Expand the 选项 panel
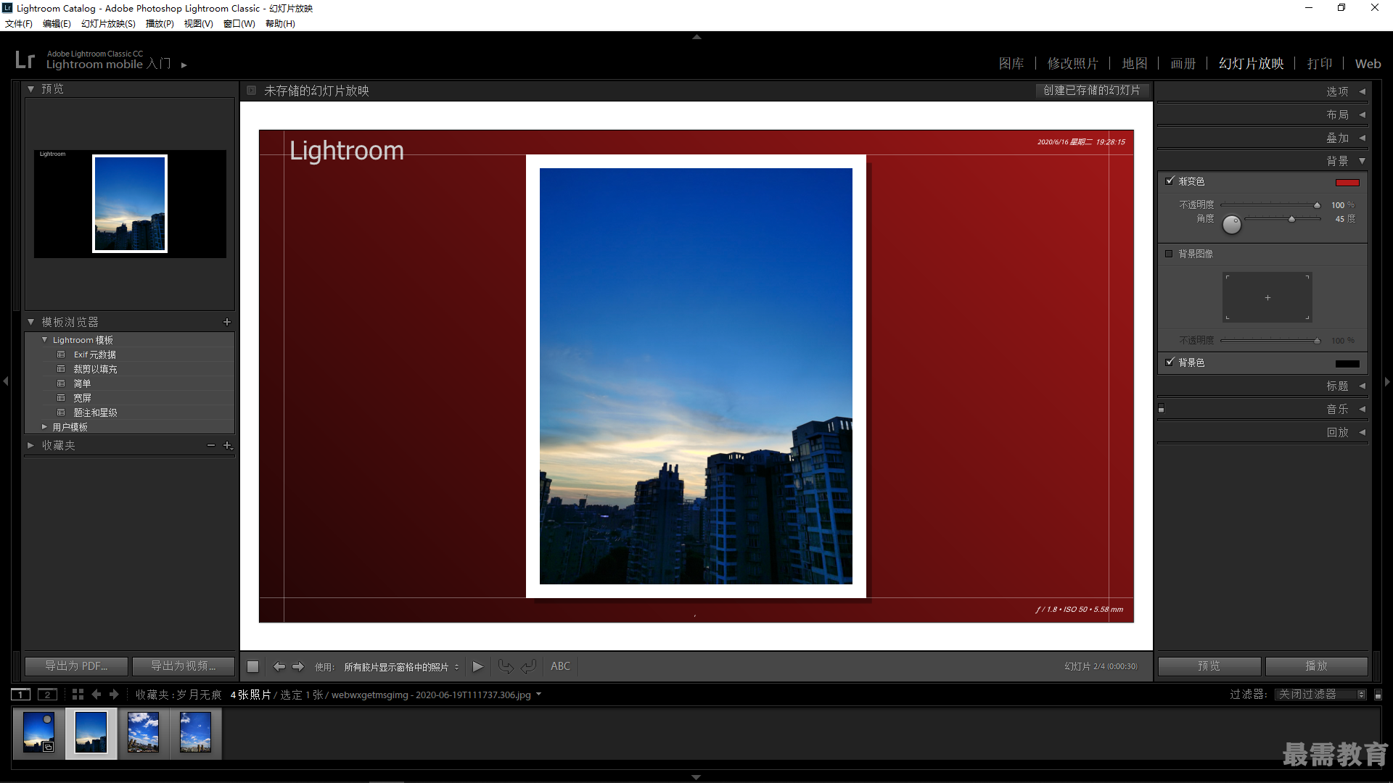1393x783 pixels. [x=1362, y=91]
